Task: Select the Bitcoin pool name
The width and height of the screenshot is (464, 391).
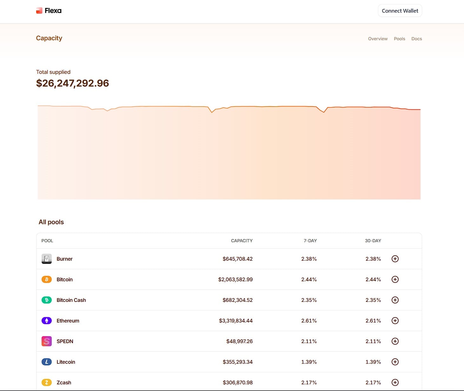Action: click(x=64, y=279)
